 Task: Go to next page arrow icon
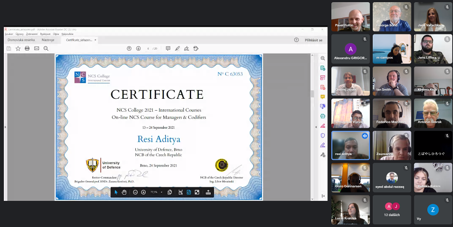coord(139,49)
